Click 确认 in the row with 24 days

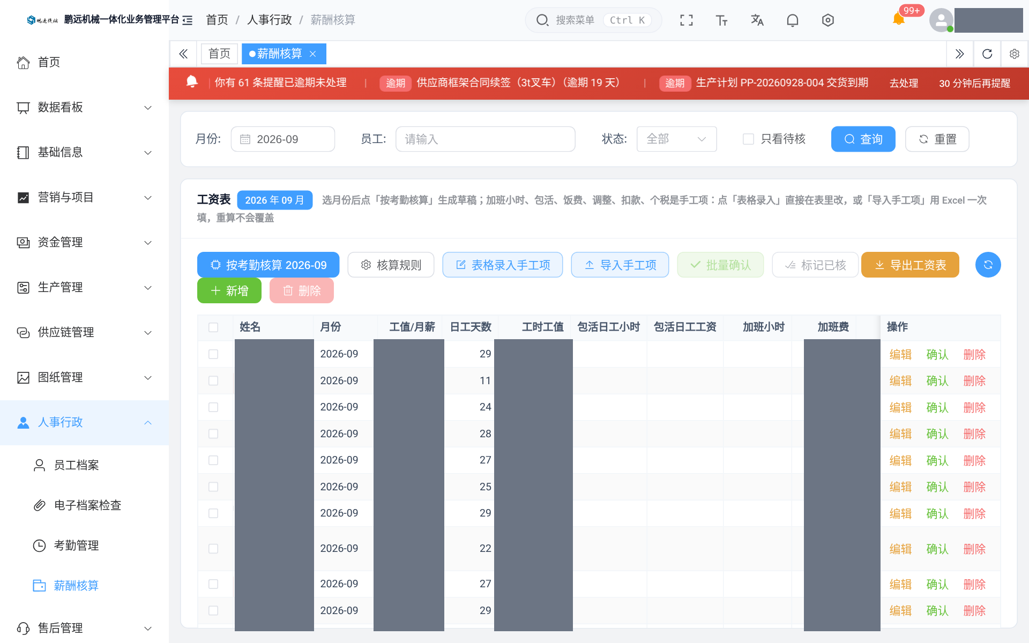click(937, 408)
